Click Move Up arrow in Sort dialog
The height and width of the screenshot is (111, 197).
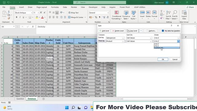pyautogui.click(x=141, y=31)
